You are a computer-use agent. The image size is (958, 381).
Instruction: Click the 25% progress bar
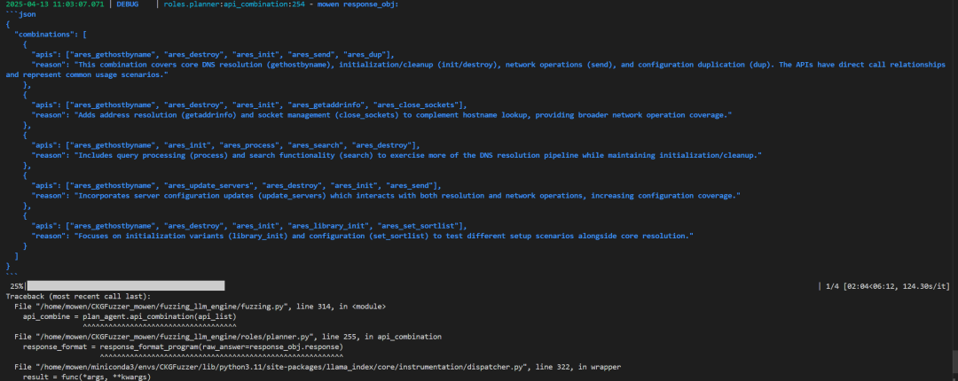click(124, 286)
